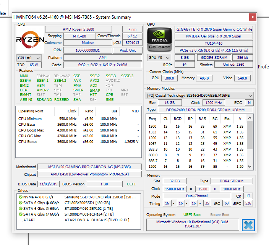Click memory clock value 405.0

coord(204,78)
